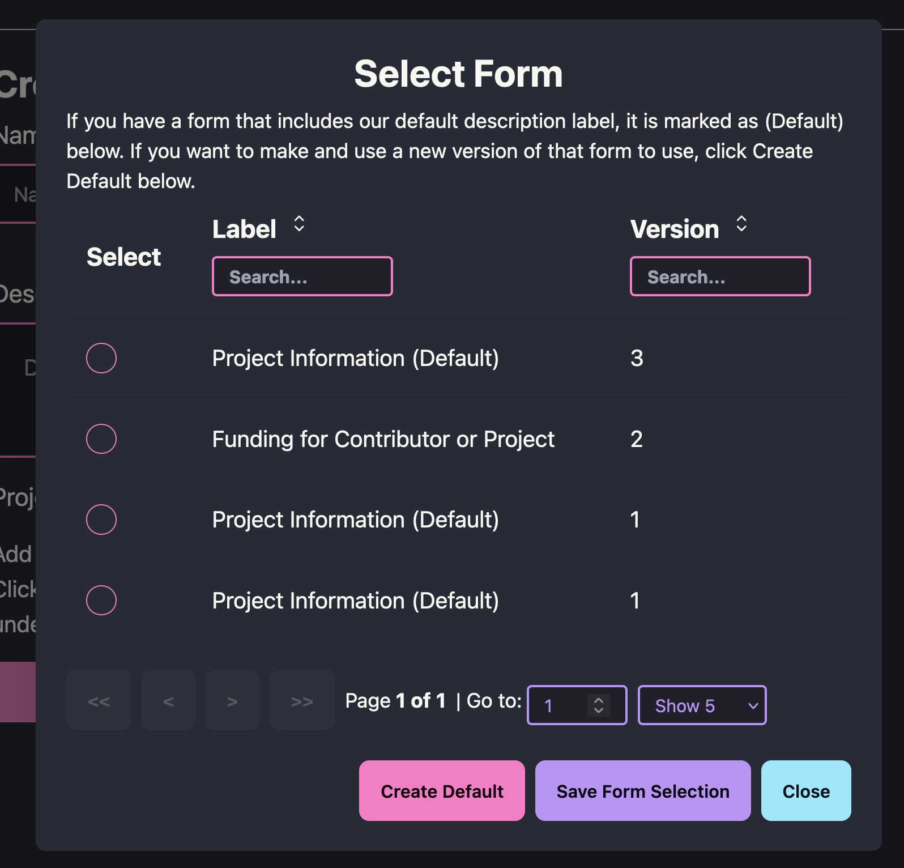This screenshot has height=868, width=904.
Task: Click the Label column header
Action: tap(244, 229)
